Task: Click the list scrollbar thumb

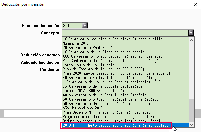Action: pyautogui.click(x=191, y=110)
